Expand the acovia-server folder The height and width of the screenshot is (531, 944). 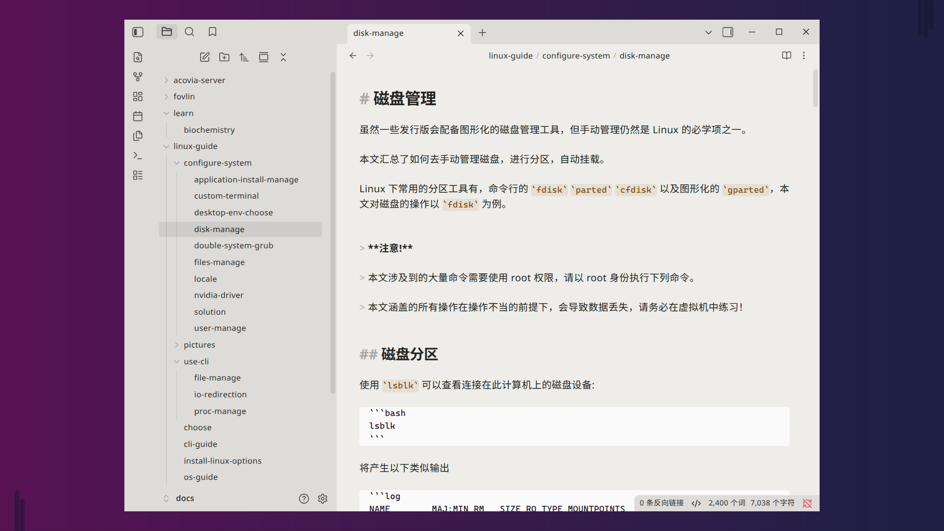click(166, 80)
